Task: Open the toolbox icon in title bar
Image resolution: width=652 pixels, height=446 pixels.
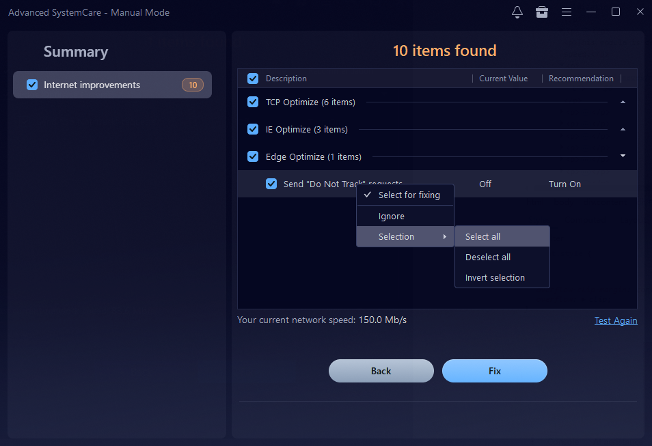Action: (542, 12)
